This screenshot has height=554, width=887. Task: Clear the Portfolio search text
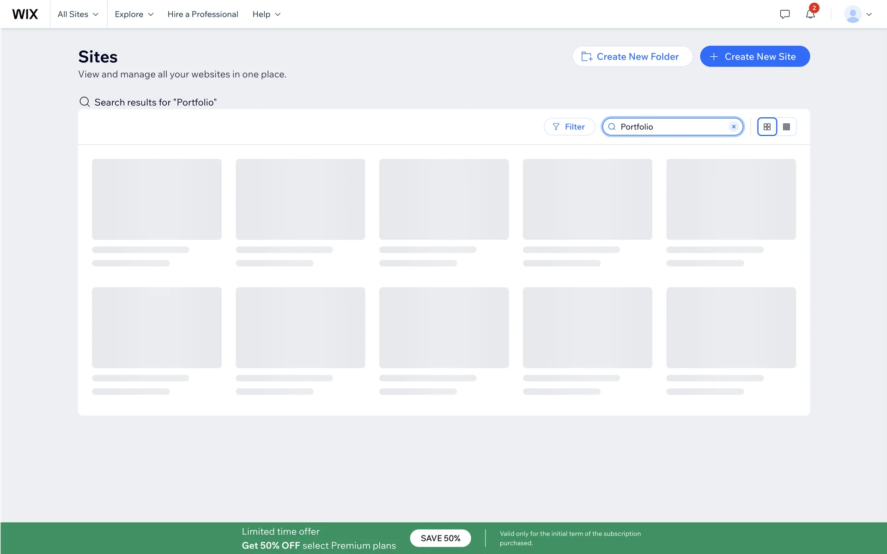[734, 126]
